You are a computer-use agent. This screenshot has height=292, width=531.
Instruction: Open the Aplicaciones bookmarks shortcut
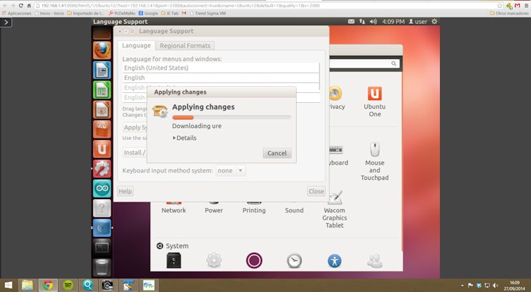[17, 13]
